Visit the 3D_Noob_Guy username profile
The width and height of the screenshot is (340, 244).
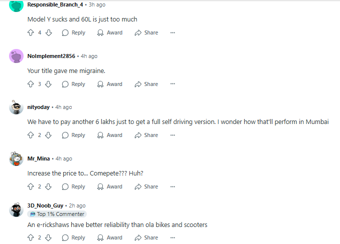tap(45, 205)
